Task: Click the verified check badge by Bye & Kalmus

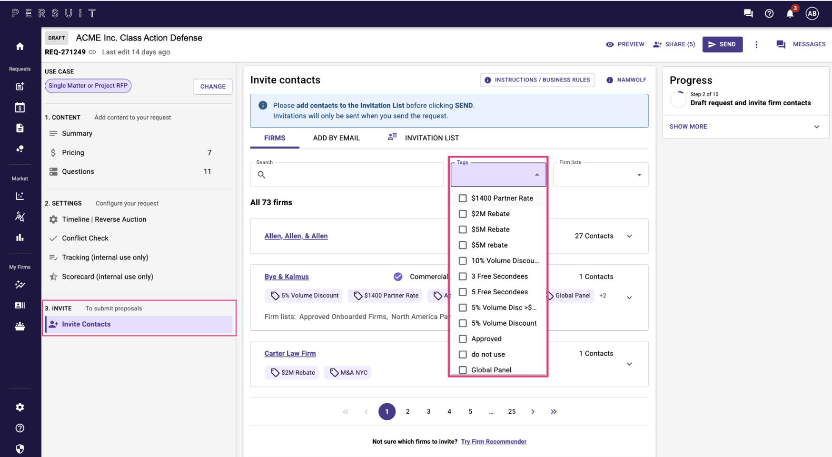Action: coord(398,277)
